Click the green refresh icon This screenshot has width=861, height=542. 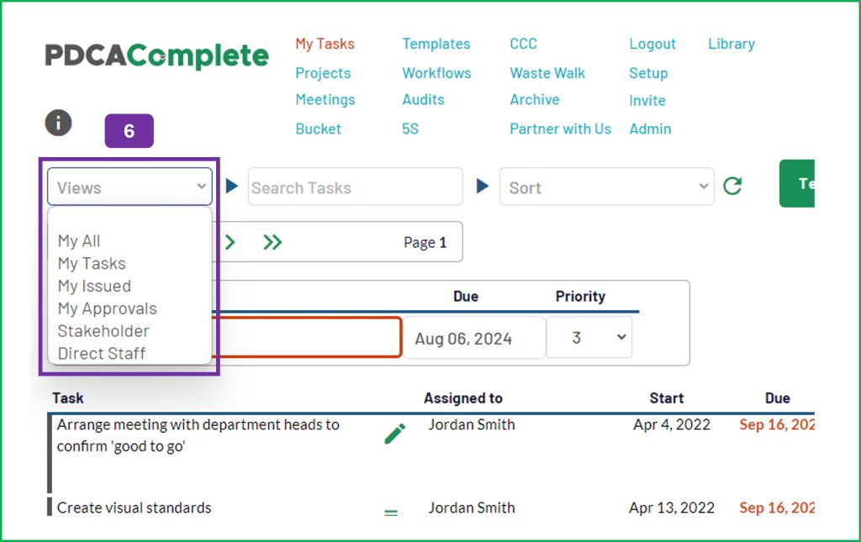click(732, 186)
